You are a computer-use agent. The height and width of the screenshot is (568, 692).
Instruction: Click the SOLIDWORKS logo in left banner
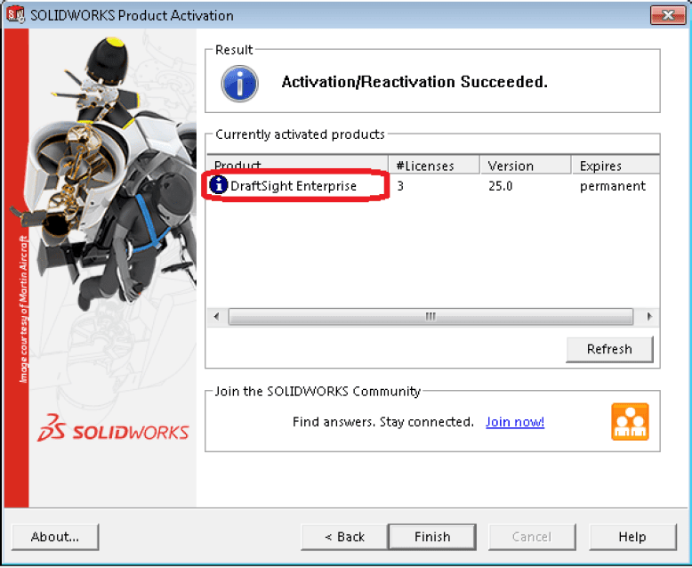coord(113,431)
